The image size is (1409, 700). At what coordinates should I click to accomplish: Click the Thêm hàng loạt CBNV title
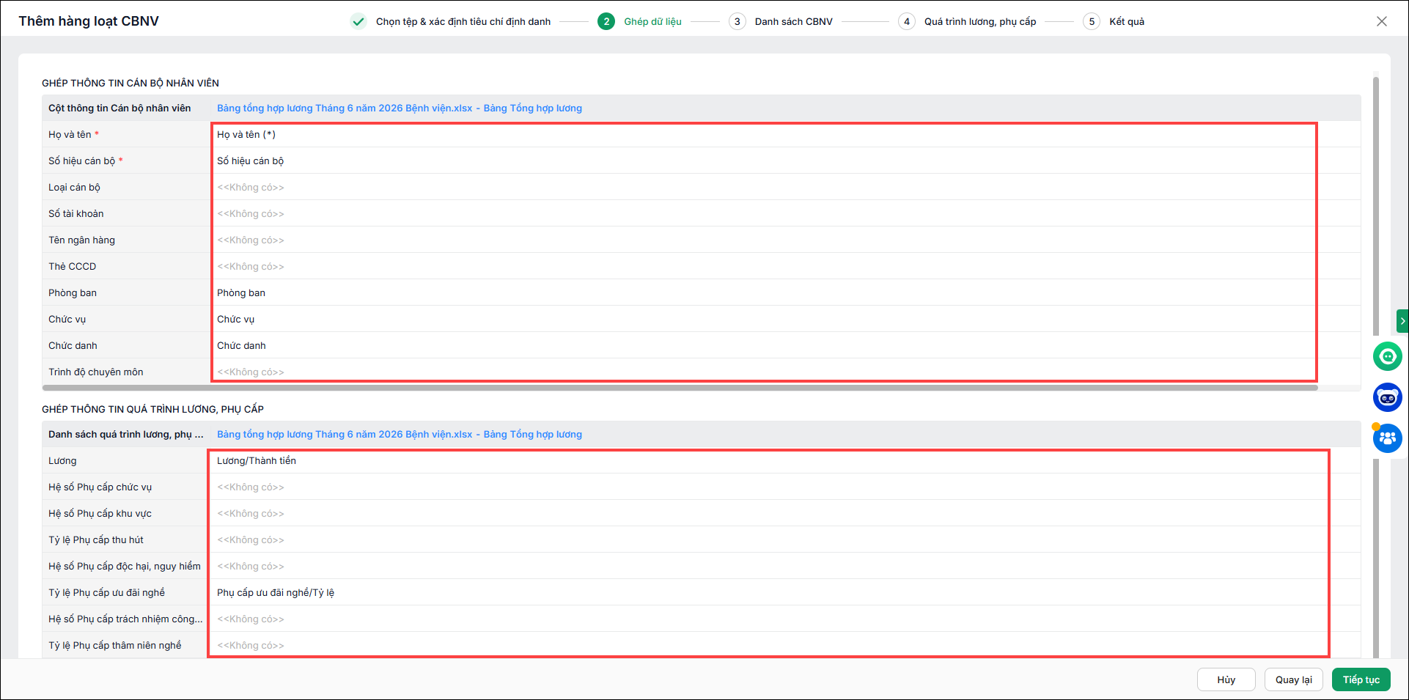click(89, 21)
